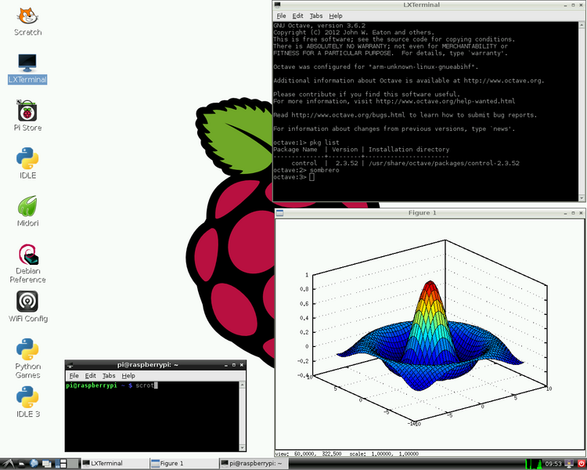The image size is (587, 470).
Task: Minimize the Figure 1 window
Action: click(565, 213)
